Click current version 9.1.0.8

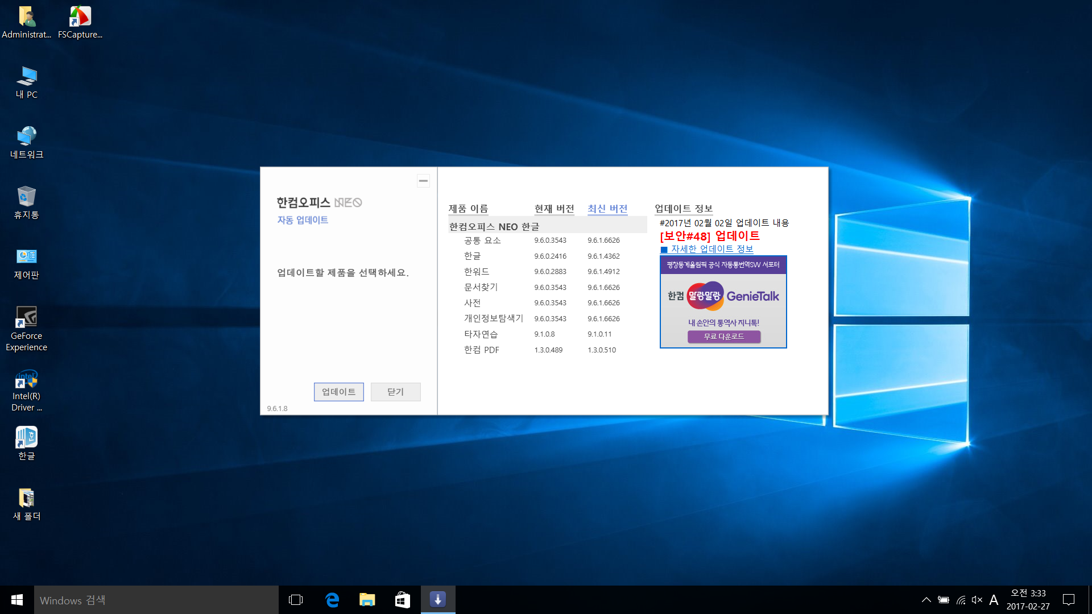pos(544,334)
